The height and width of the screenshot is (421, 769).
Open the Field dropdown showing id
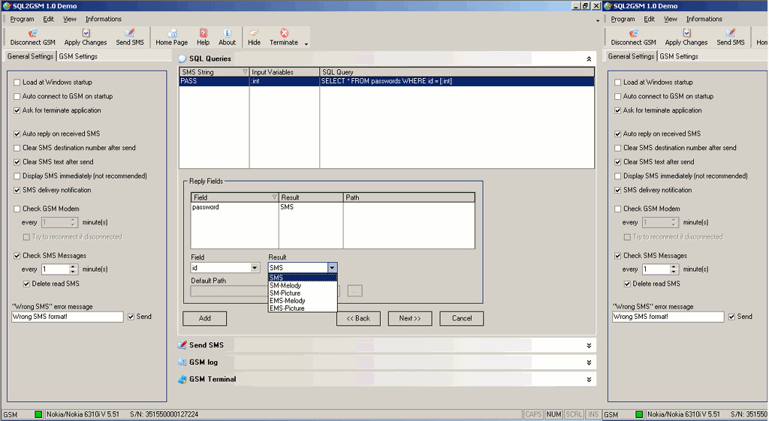pyautogui.click(x=255, y=268)
